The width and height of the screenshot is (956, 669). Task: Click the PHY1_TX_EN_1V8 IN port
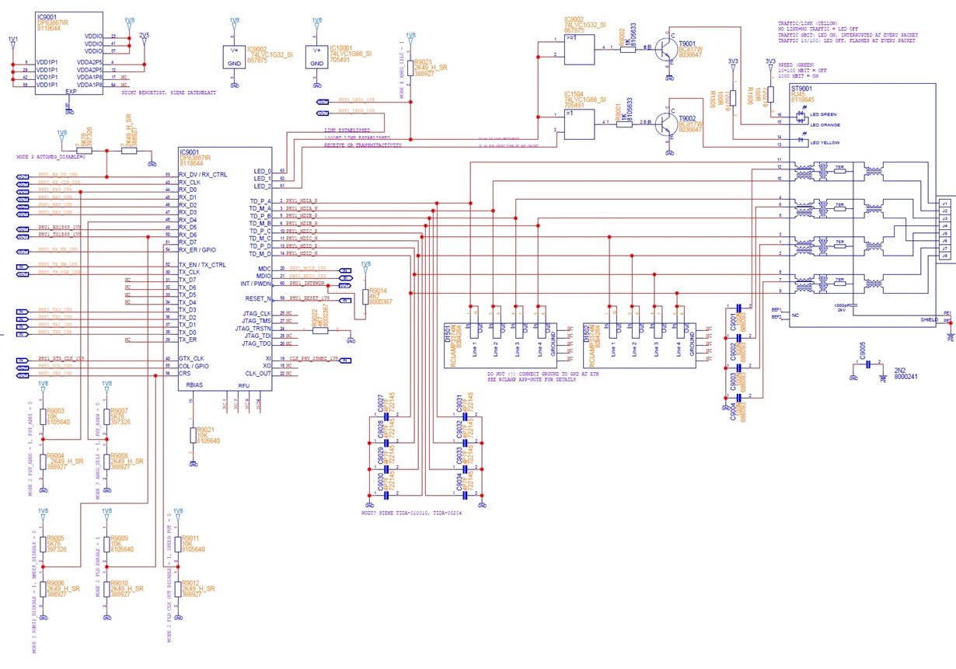tap(23, 266)
